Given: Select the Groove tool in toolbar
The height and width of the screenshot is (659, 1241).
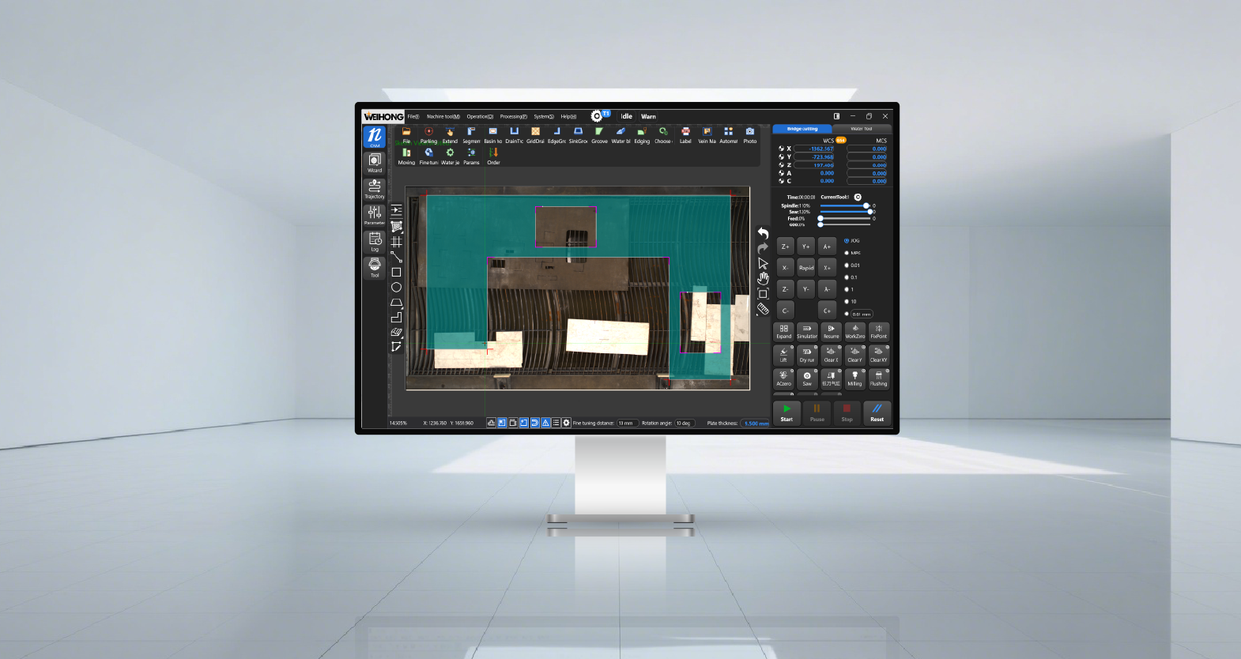Looking at the screenshot, I should pyautogui.click(x=599, y=133).
